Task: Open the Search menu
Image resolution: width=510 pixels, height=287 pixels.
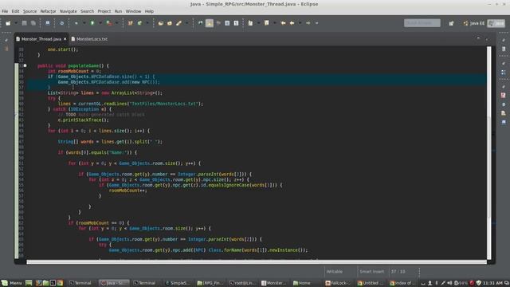Action: click(87, 11)
